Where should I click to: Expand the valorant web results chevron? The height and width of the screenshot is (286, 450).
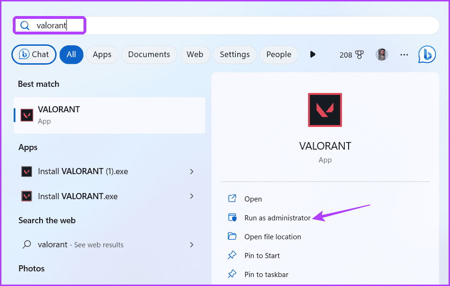(192, 244)
